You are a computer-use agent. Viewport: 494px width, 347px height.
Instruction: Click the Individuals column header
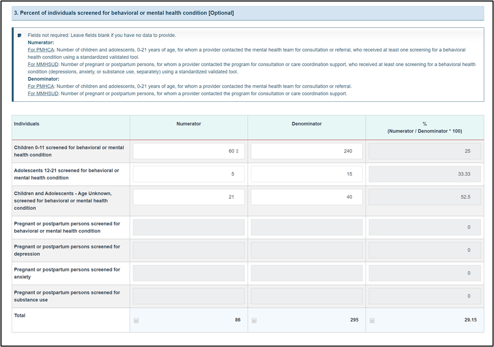27,124
